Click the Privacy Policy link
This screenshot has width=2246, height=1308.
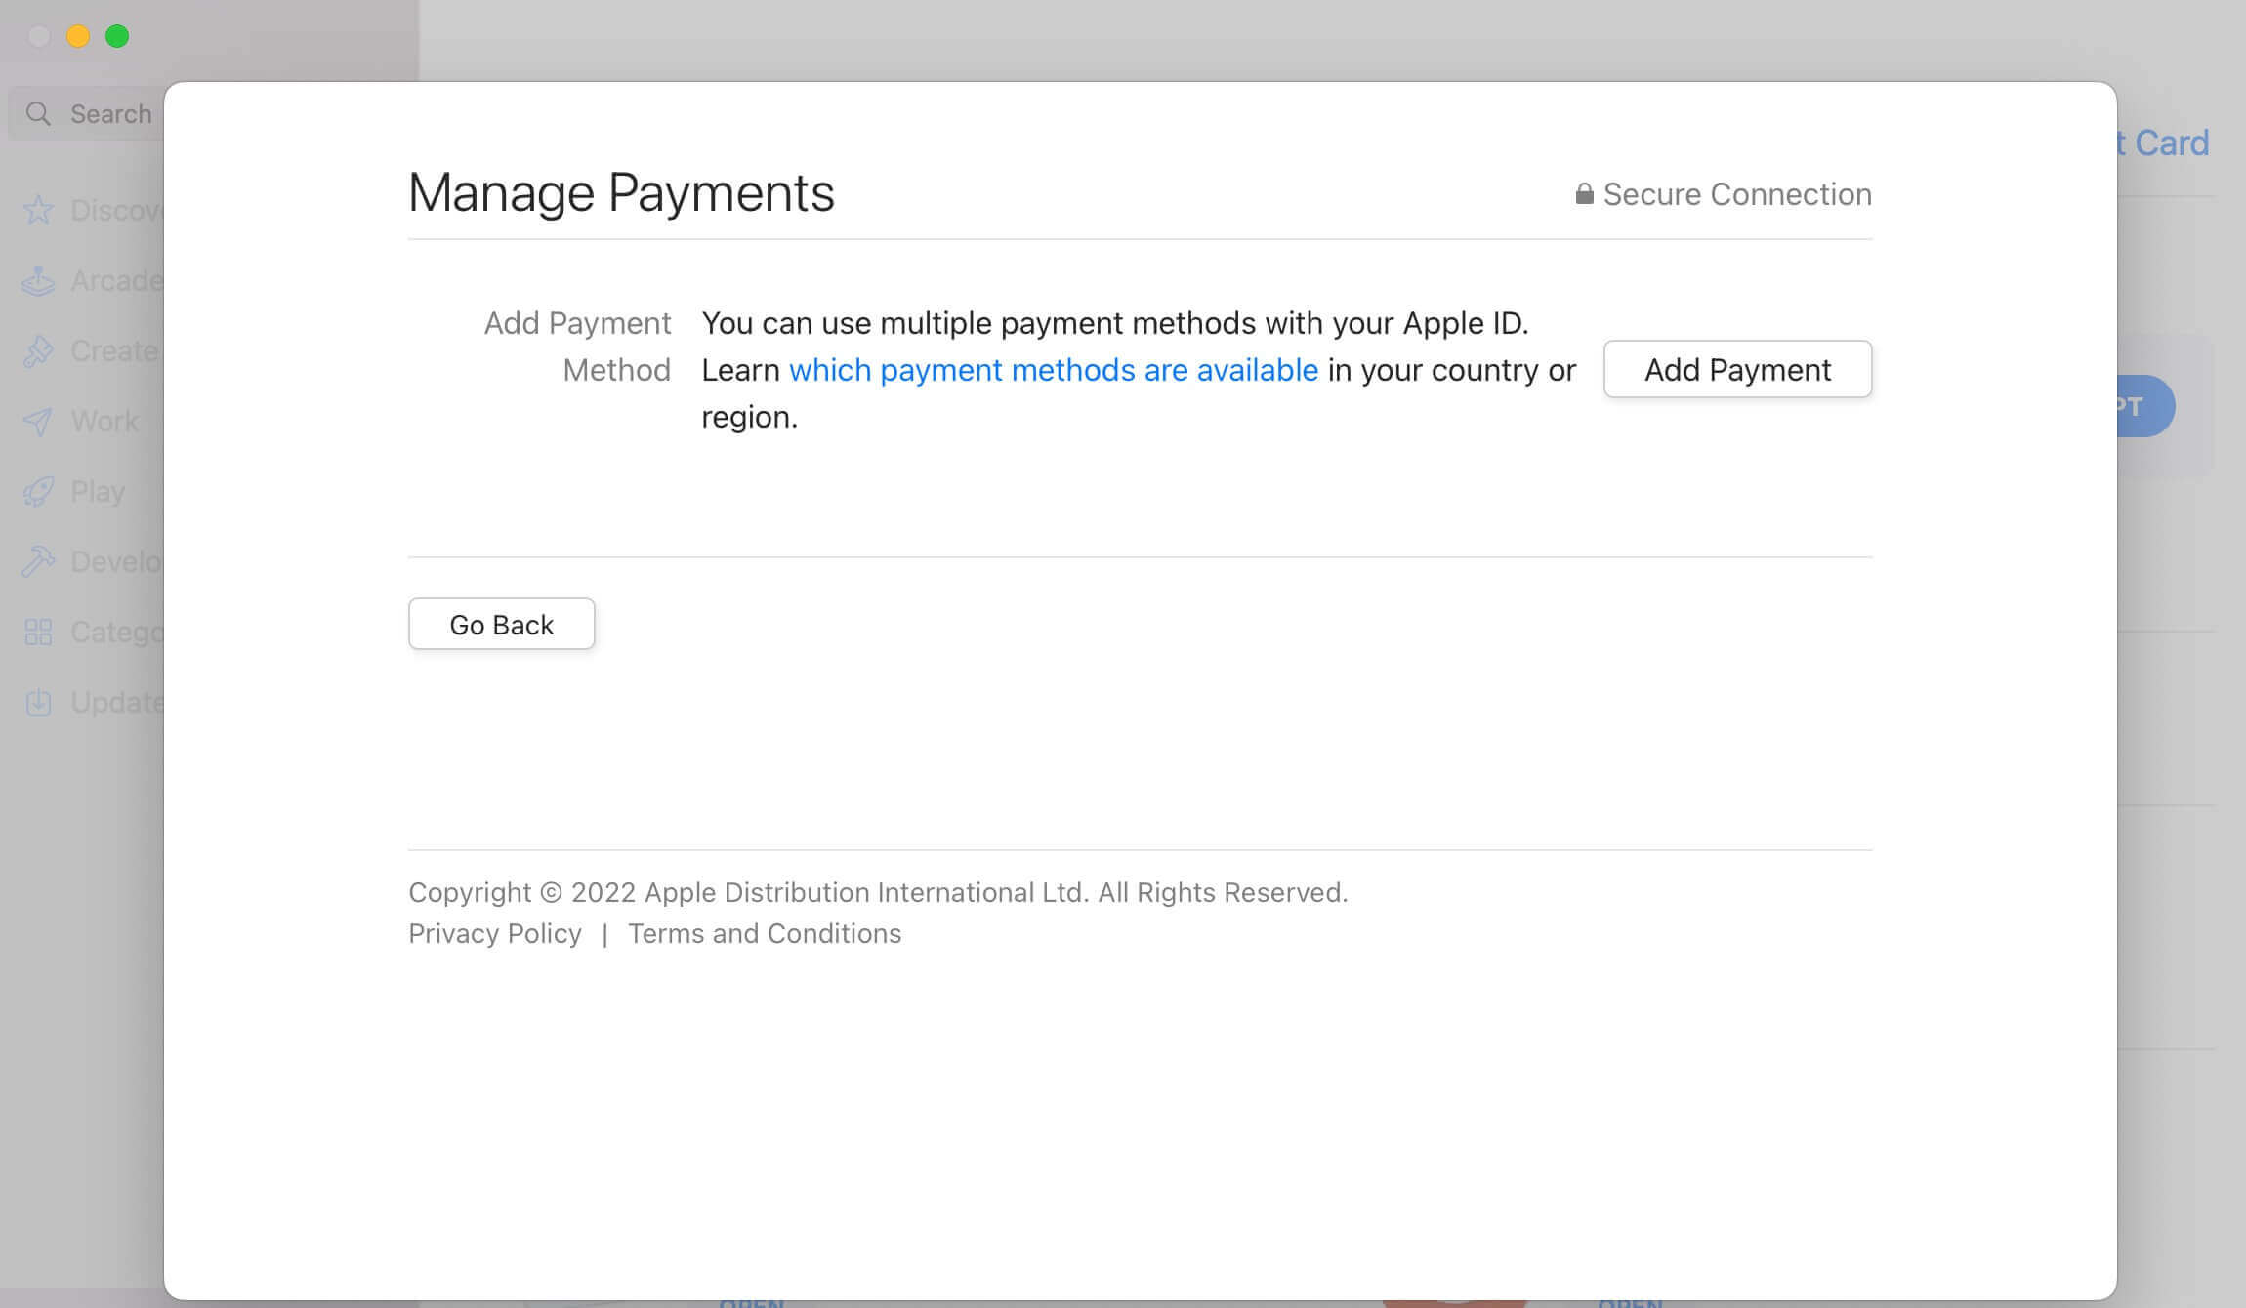(x=494, y=931)
